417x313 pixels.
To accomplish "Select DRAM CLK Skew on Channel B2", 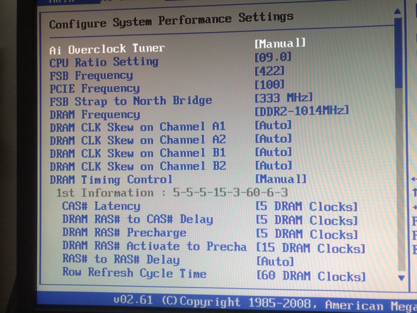I will pos(138,166).
